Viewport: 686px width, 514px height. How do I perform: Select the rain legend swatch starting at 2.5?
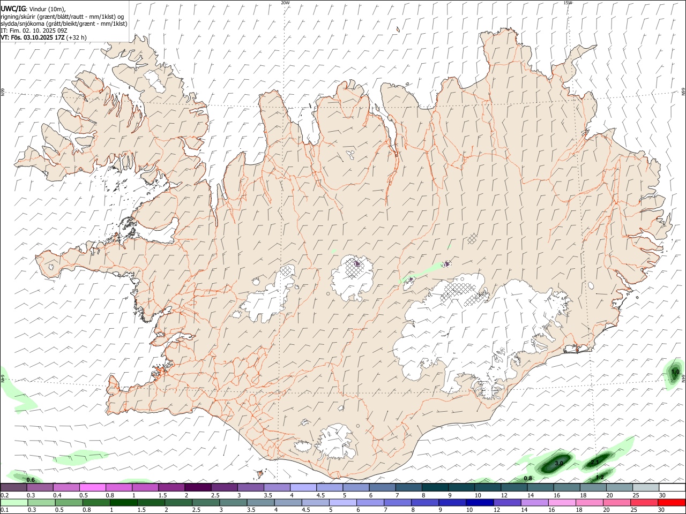(206, 502)
